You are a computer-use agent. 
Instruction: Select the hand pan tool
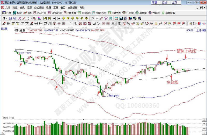click(92, 18)
